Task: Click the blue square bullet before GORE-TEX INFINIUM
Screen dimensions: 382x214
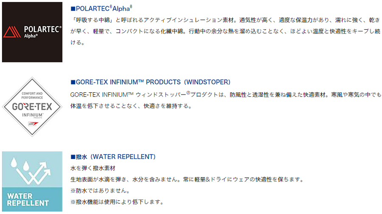Action: pos(73,83)
